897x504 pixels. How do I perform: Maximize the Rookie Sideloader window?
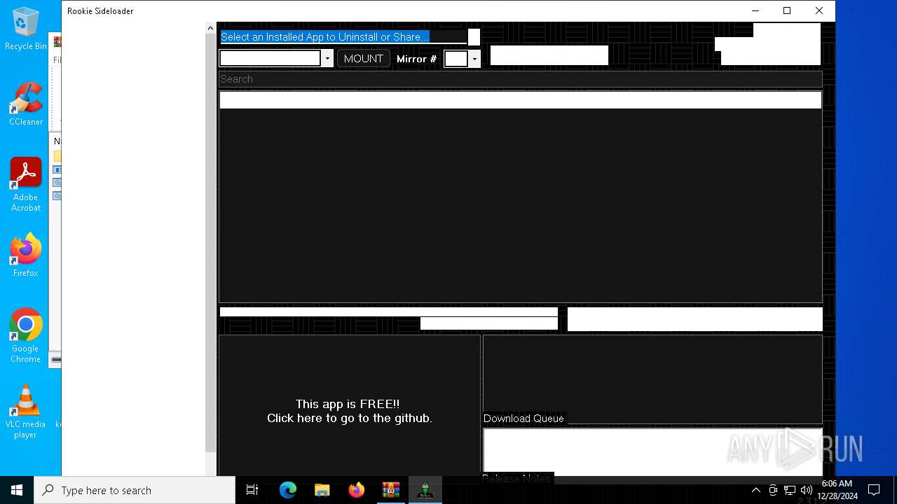click(787, 10)
